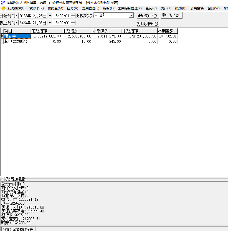
Task: Increase end time with up spinner
Action: pos(73,21)
